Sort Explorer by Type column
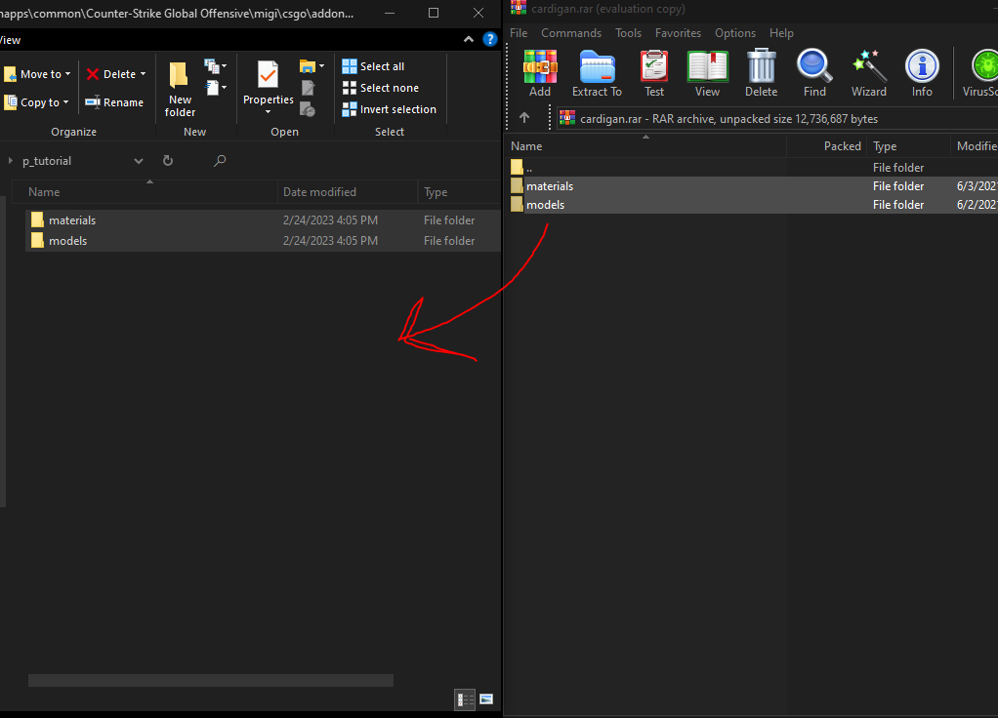The height and width of the screenshot is (718, 998). [x=460, y=192]
